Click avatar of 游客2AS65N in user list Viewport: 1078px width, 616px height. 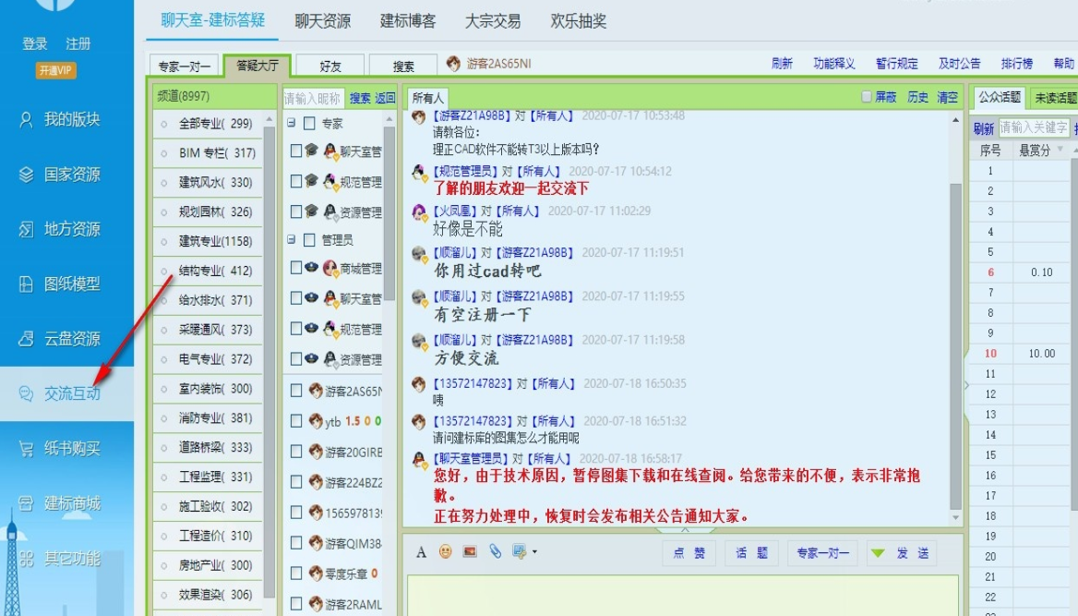click(x=316, y=391)
